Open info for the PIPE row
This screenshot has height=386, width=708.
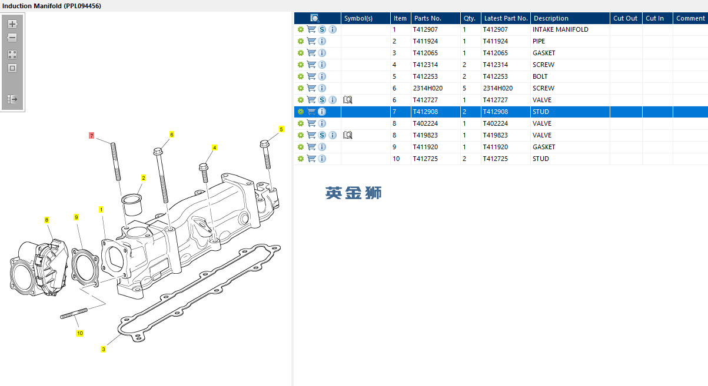click(322, 41)
